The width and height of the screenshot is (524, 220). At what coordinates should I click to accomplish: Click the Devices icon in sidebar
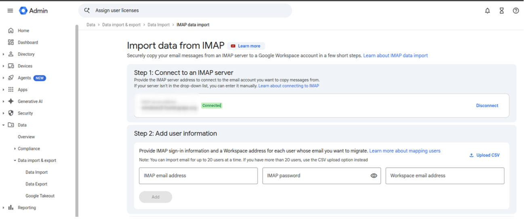11,66
